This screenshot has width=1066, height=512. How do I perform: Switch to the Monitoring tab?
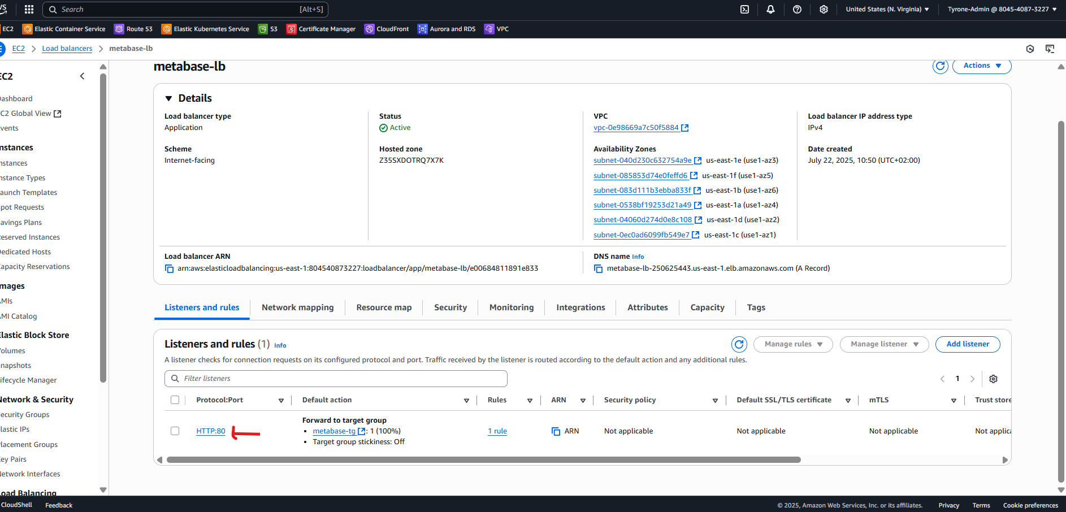tap(511, 307)
